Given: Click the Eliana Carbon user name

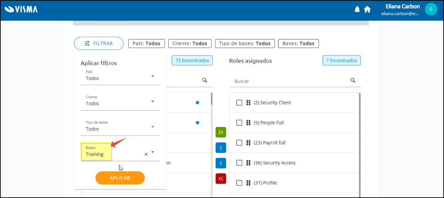Looking at the screenshot, I should point(403,7).
